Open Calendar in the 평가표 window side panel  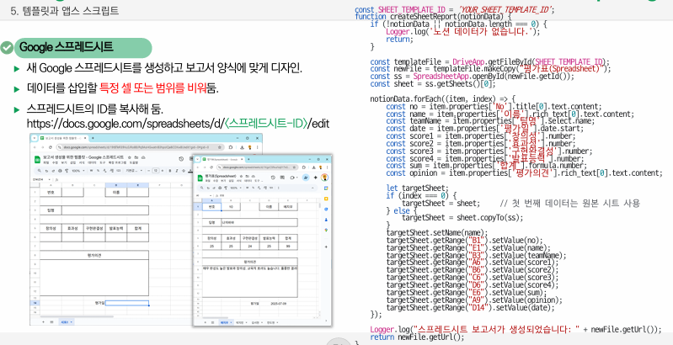pyautogui.click(x=326, y=188)
